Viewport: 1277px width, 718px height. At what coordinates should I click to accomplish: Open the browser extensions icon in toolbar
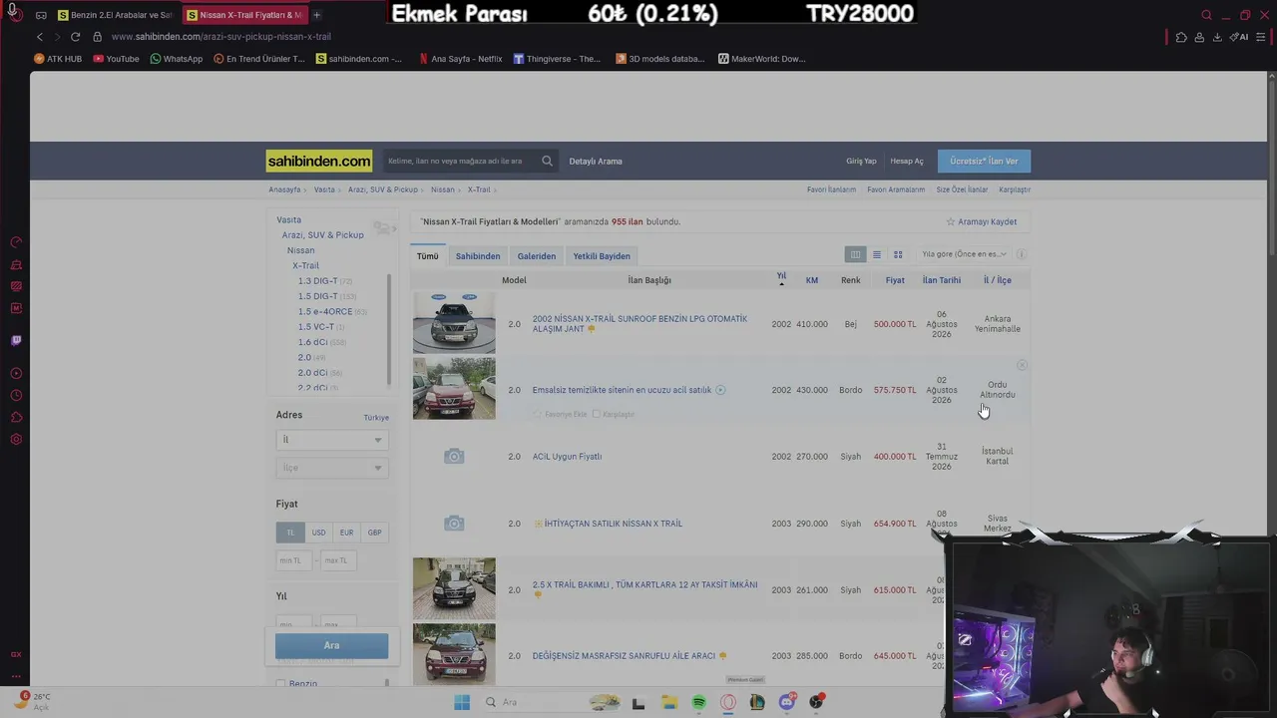pyautogui.click(x=1181, y=37)
